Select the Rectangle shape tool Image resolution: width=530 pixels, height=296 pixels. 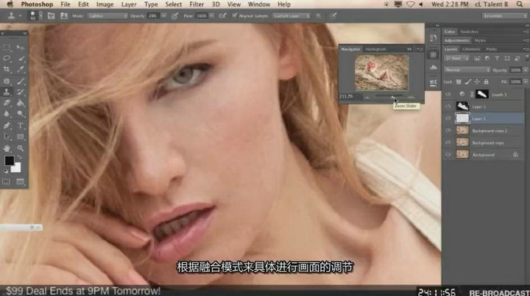click(21, 137)
